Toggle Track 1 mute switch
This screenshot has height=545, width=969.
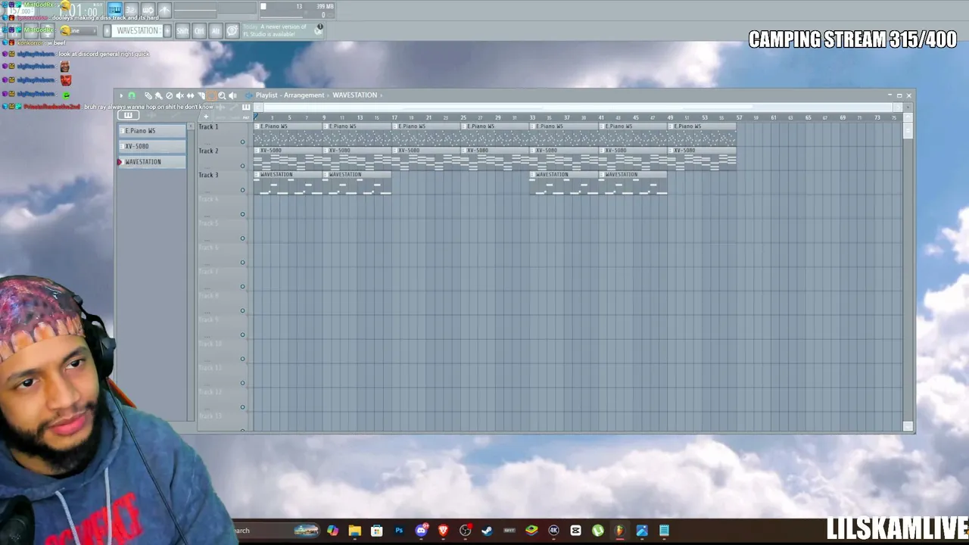tap(243, 142)
